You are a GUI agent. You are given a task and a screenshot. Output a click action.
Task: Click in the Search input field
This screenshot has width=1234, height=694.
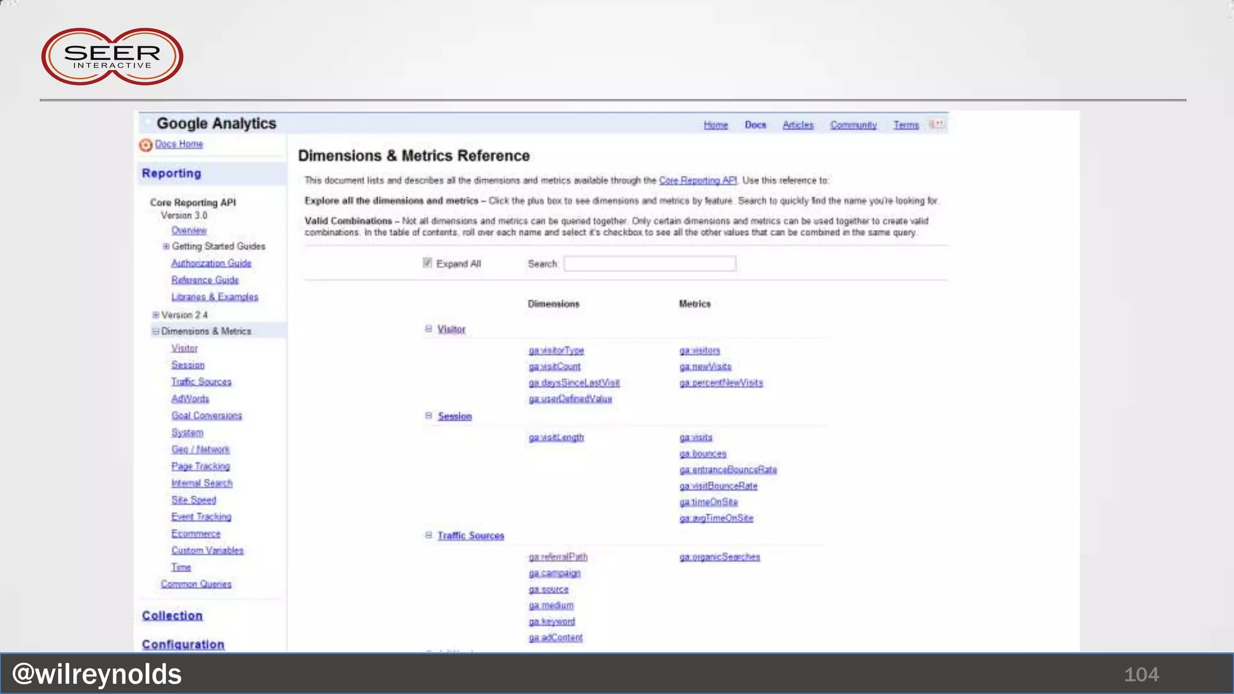[x=650, y=264]
